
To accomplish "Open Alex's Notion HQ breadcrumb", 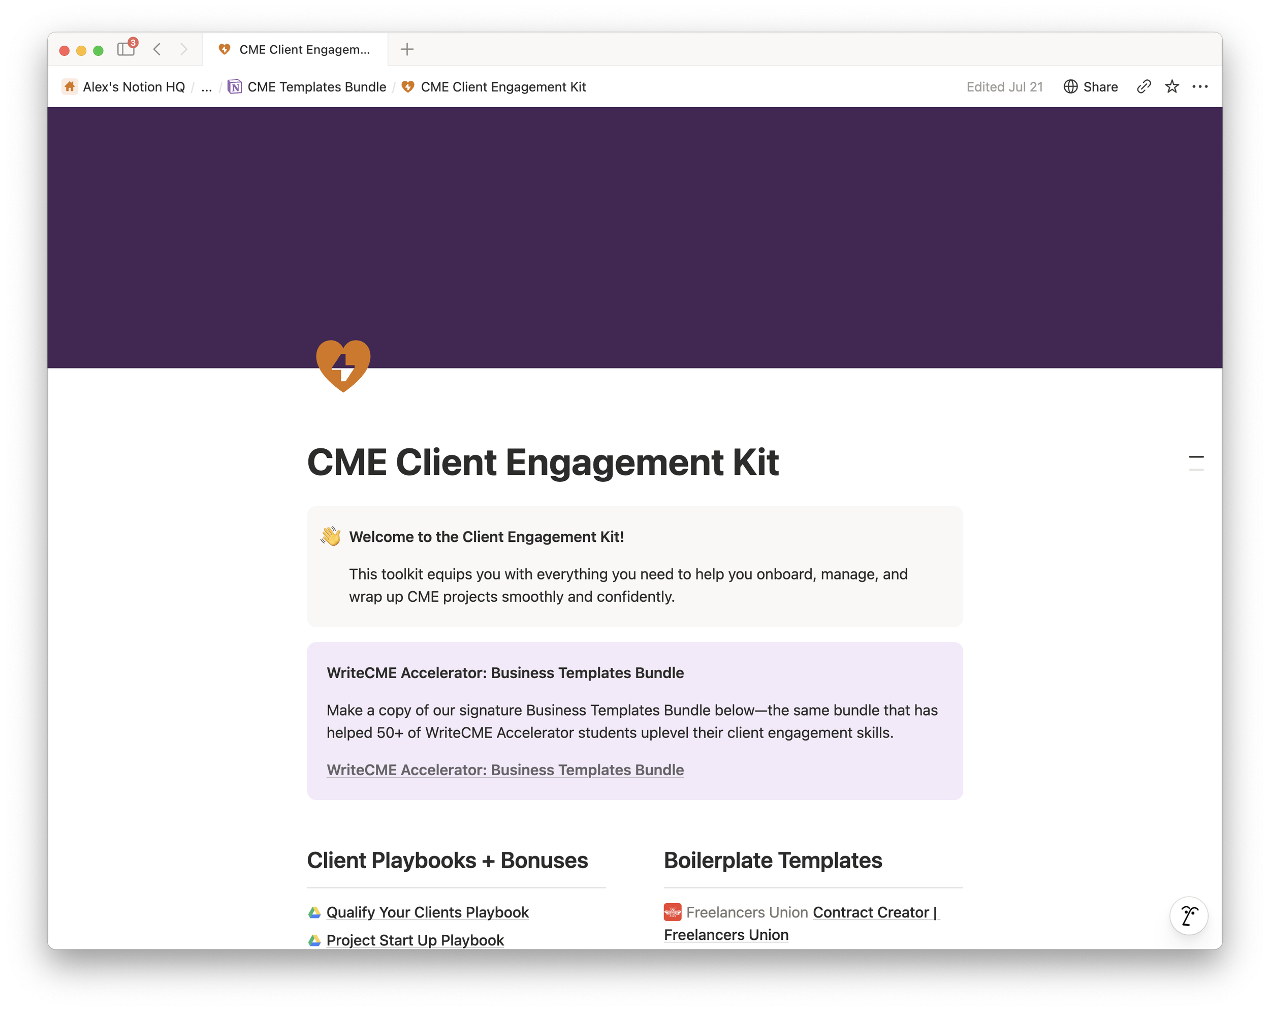I will click(x=124, y=87).
